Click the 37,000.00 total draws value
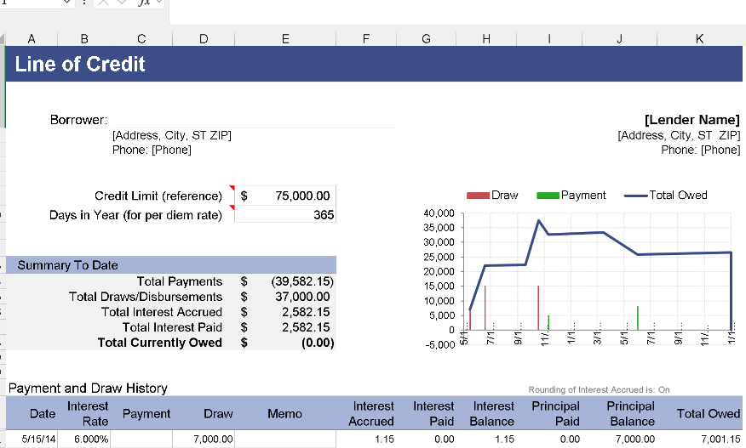 [x=302, y=297]
